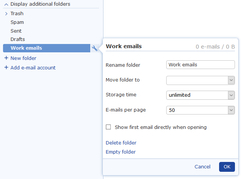241x179 pixels.
Task: Click the plus icon next to New folder
Action: 6,58
